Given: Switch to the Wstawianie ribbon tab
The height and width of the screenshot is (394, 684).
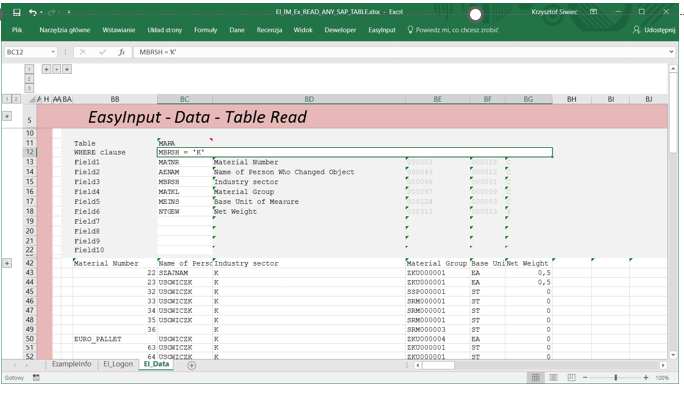Looking at the screenshot, I should point(119,30).
